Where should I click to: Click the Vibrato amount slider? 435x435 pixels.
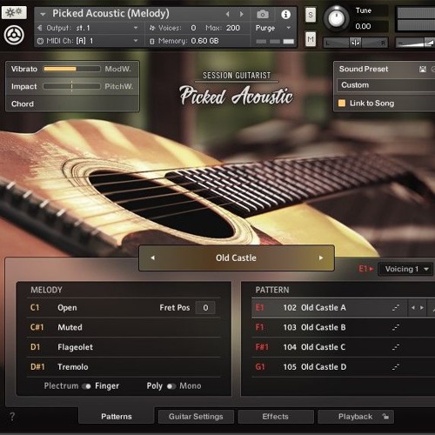coord(71,69)
